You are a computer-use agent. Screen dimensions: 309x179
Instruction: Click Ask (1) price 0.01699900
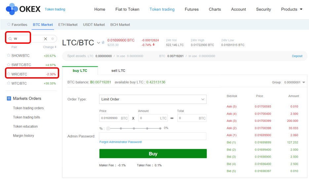[263, 135]
